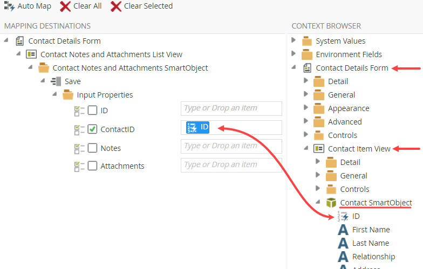423x269 pixels.
Task: Collapse the Contact SmartObject node
Action: pos(318,202)
